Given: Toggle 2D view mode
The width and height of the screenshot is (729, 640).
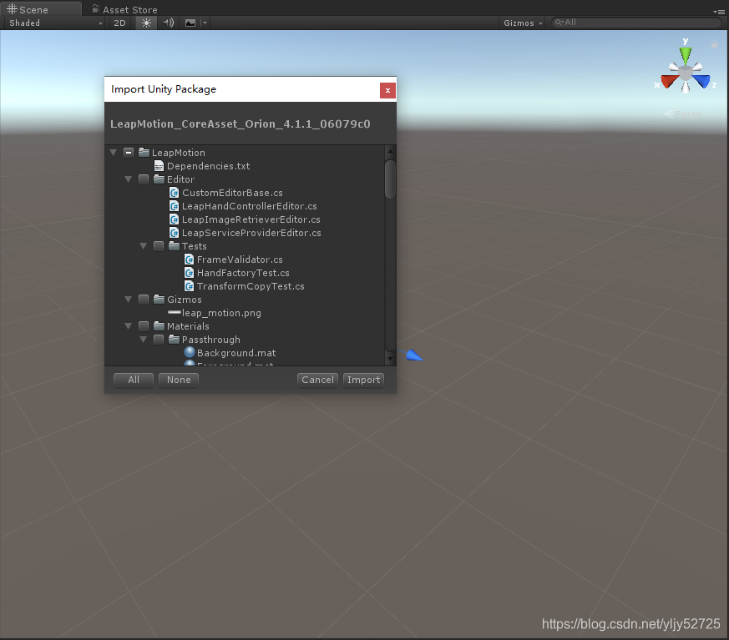Looking at the screenshot, I should pos(120,23).
